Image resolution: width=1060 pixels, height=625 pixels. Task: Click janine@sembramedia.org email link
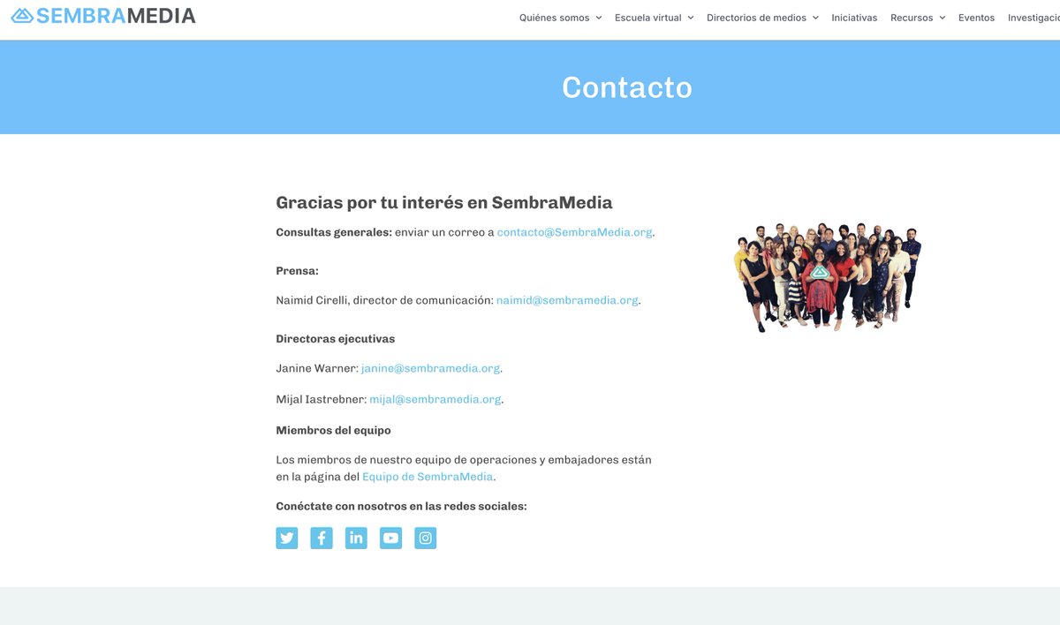(x=431, y=368)
